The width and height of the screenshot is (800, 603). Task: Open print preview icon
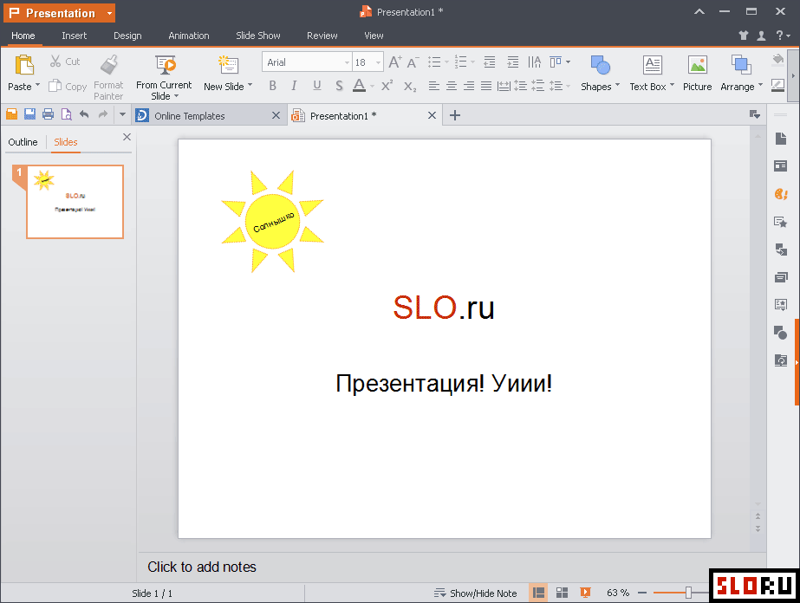(x=67, y=114)
